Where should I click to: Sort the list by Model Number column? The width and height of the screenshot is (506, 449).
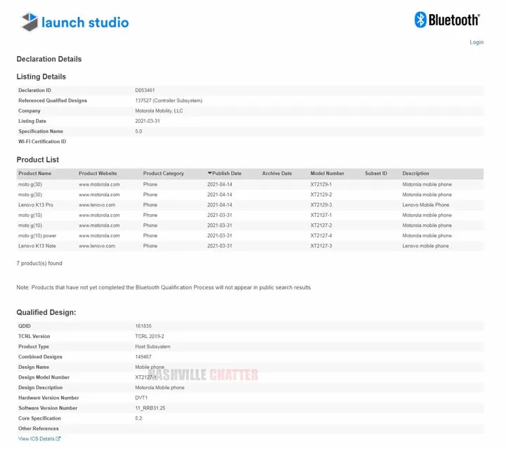(327, 174)
